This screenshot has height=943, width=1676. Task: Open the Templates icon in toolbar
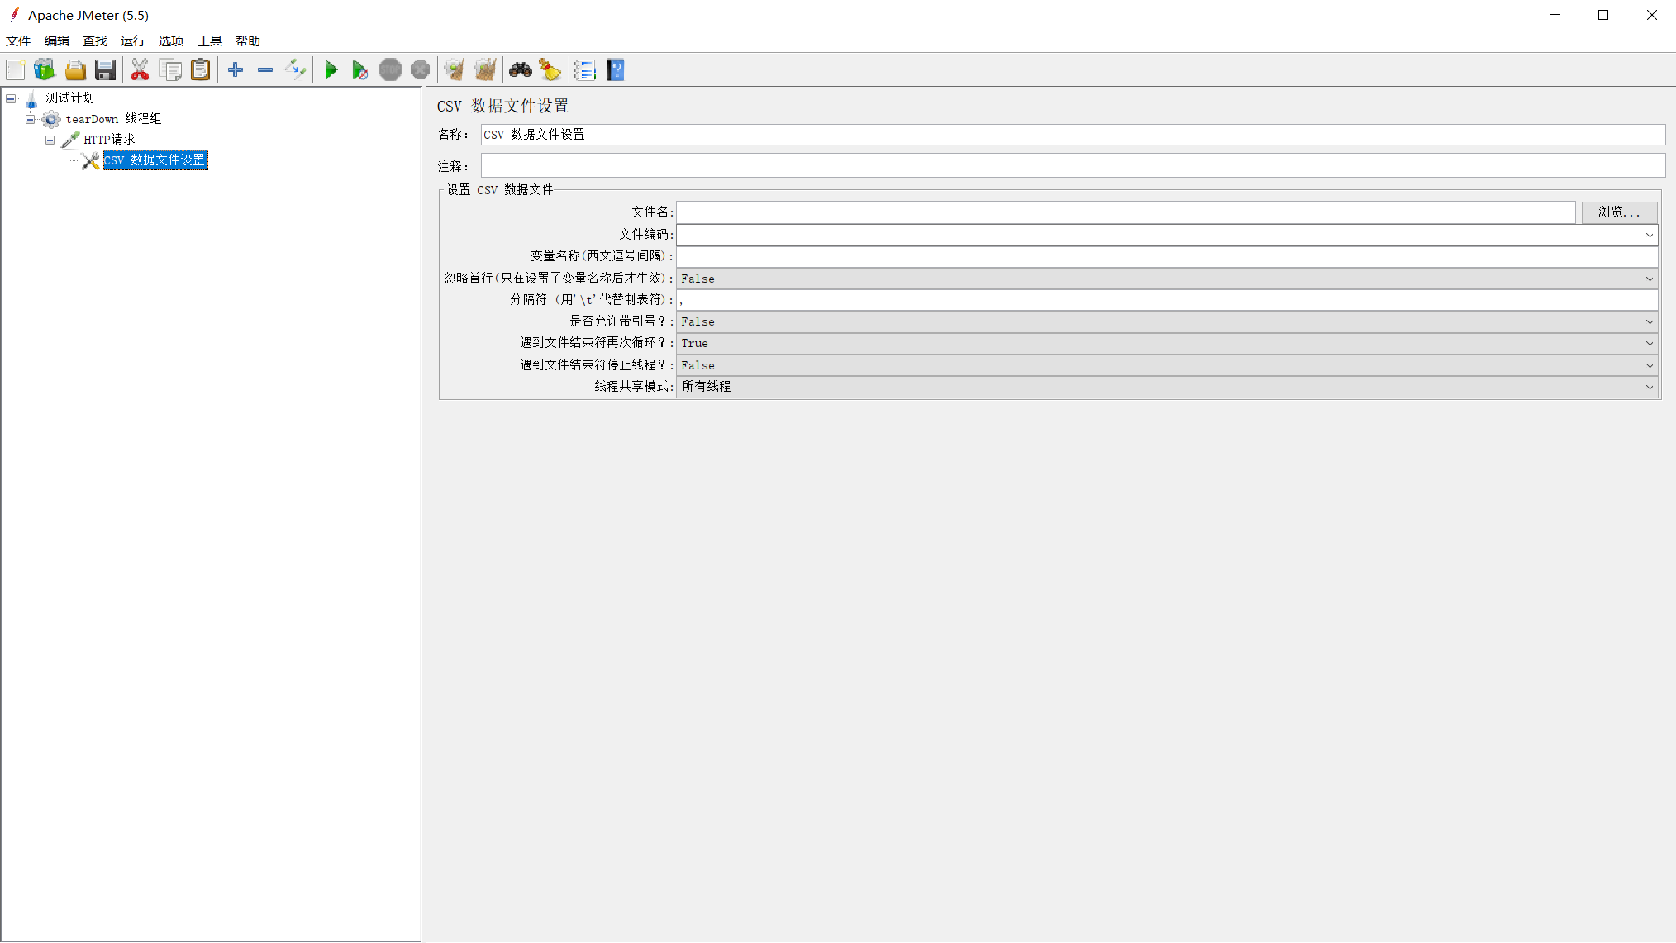(x=45, y=70)
